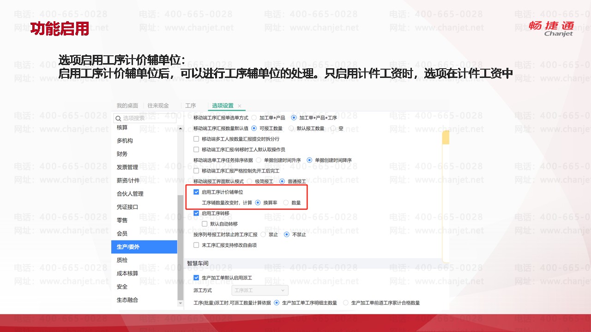Select 会员 in the sidebar

(x=122, y=234)
